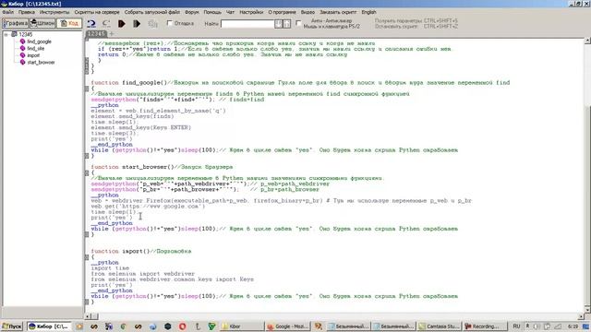Screen dimensions: 591x332
Task: Click the find-next down arrow beside the Найти field
Action: pos(279,24)
